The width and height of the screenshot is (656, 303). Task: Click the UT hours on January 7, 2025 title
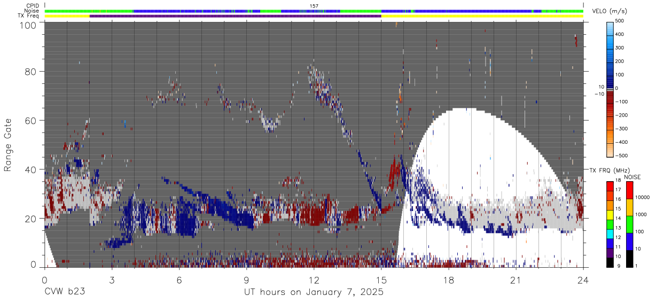(x=314, y=292)
